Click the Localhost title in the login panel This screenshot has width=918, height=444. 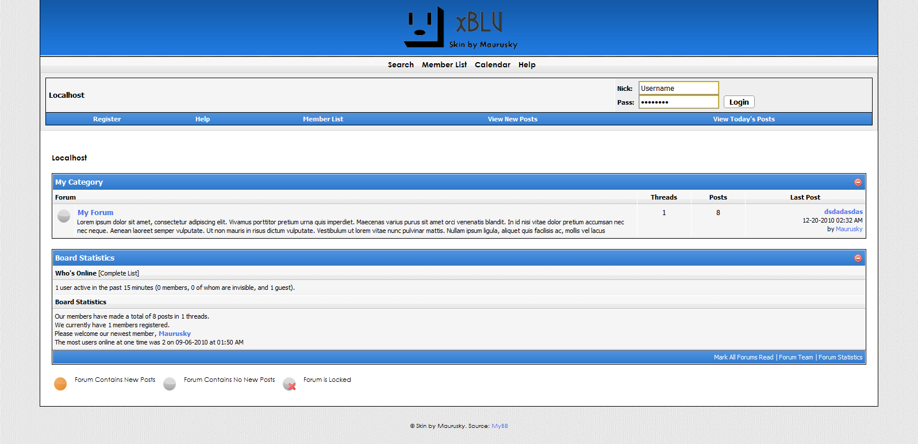(67, 95)
